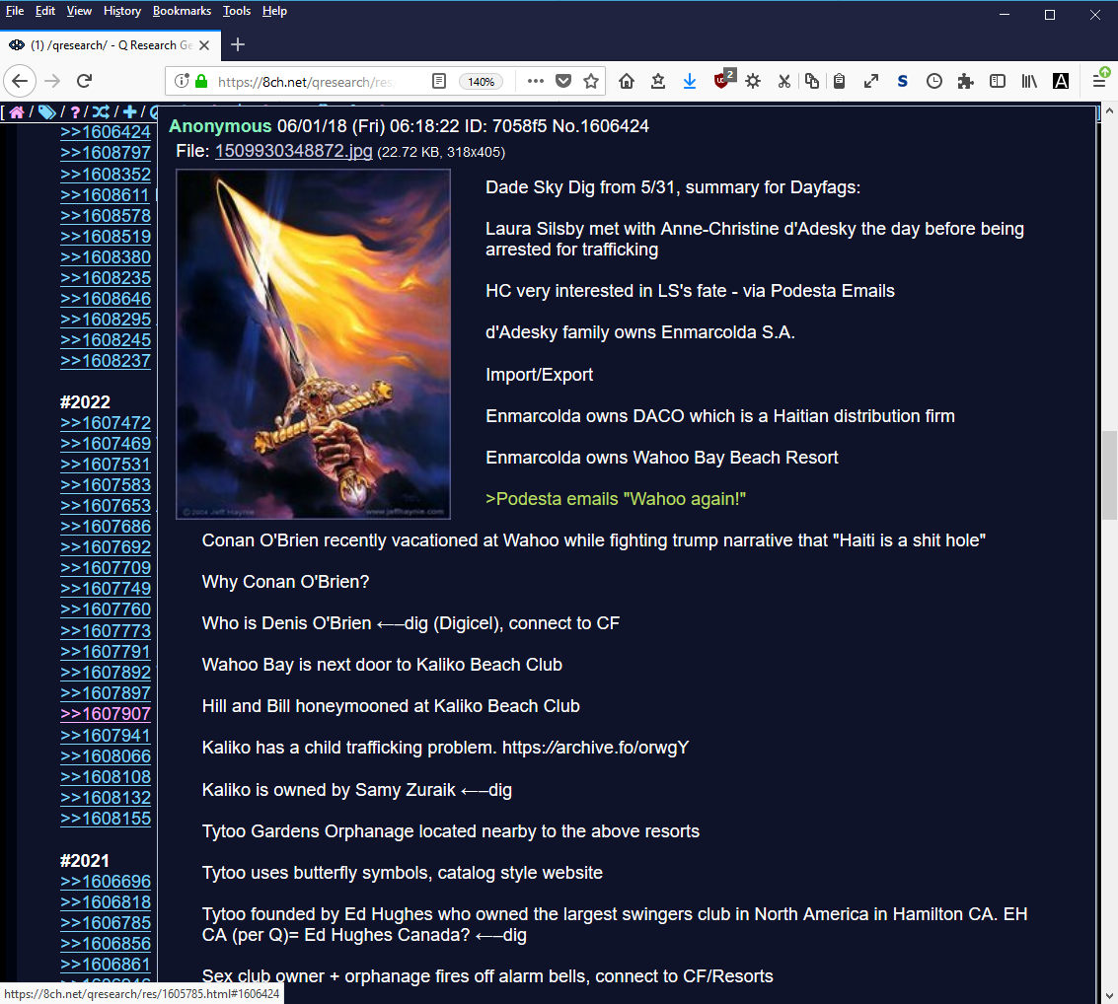1118x1004 pixels.
Task: Click the #2021 bread heading
Action: pos(85,860)
